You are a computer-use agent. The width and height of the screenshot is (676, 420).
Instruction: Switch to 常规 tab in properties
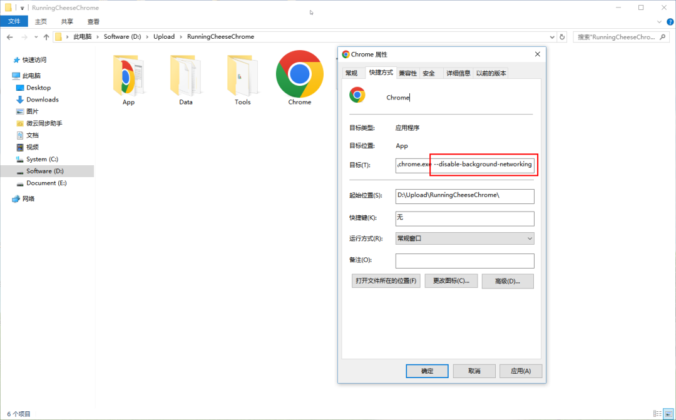pos(351,73)
